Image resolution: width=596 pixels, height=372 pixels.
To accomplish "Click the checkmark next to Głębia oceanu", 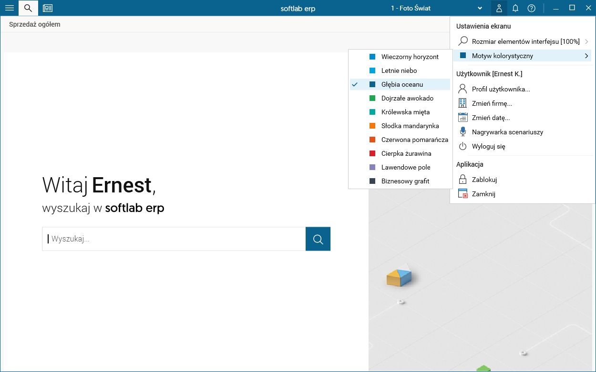I will pyautogui.click(x=355, y=84).
